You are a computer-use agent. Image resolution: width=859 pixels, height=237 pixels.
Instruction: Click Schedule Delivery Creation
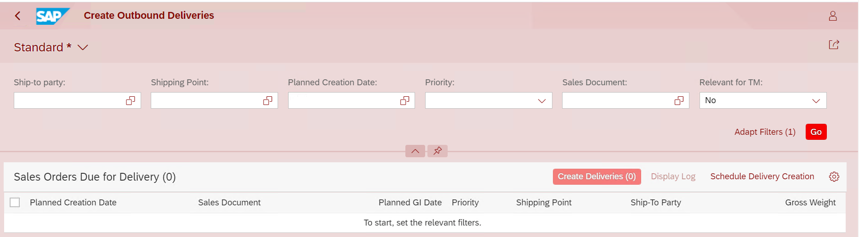click(x=762, y=176)
